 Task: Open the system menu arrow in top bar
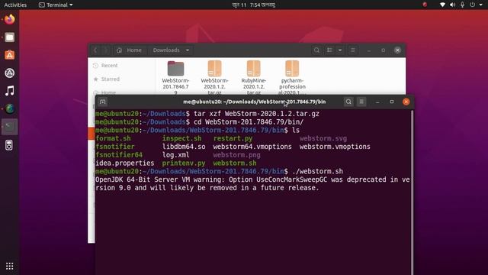click(x=481, y=5)
